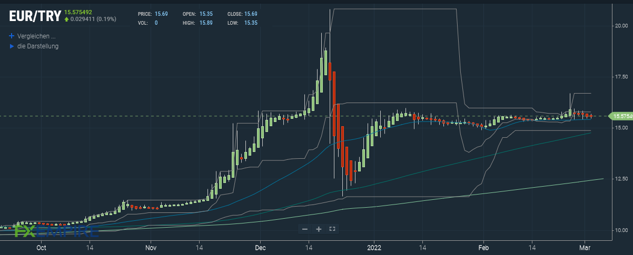
Task: Click the EUR/TRY symbol title
Action: tap(35, 16)
